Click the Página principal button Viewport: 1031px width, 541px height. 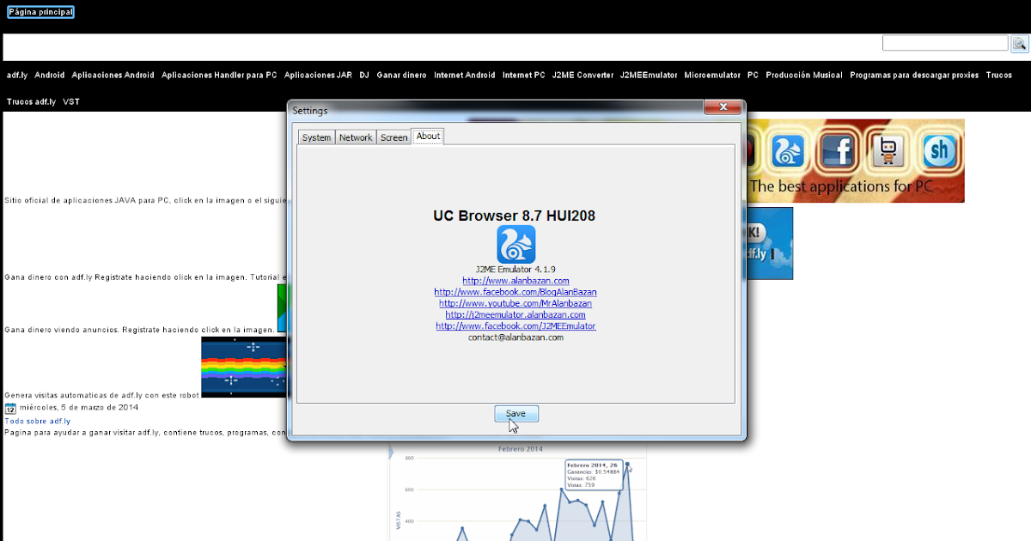[x=40, y=13]
